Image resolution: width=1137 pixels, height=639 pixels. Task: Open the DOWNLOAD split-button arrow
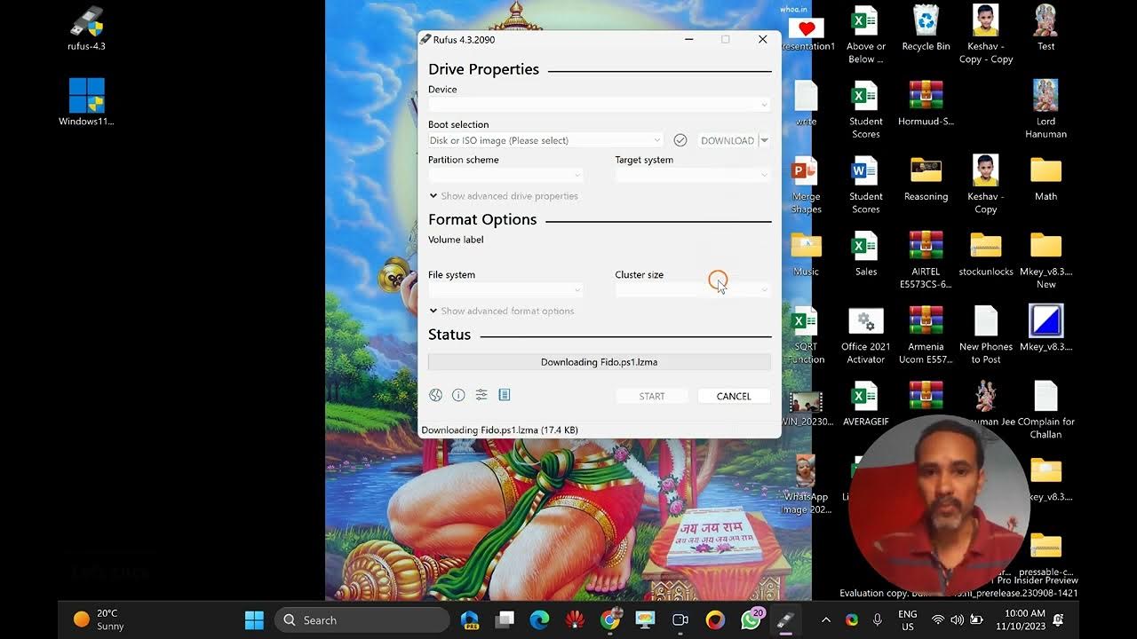(764, 140)
